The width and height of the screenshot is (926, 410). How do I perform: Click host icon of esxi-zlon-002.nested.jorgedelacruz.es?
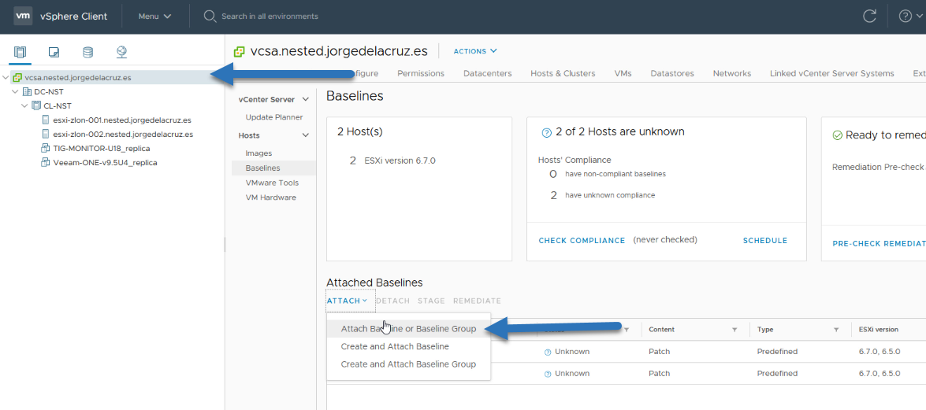(x=46, y=134)
